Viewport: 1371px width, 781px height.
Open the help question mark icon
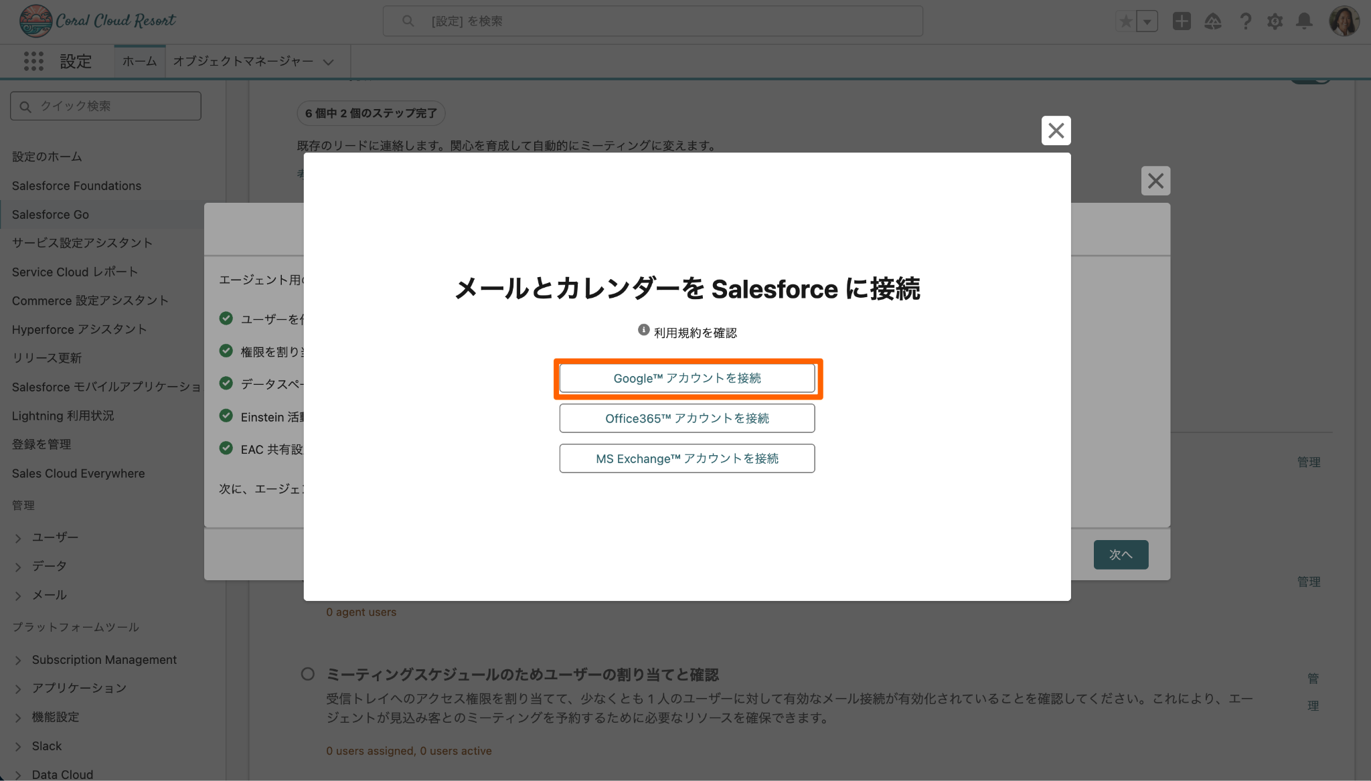pyautogui.click(x=1245, y=21)
